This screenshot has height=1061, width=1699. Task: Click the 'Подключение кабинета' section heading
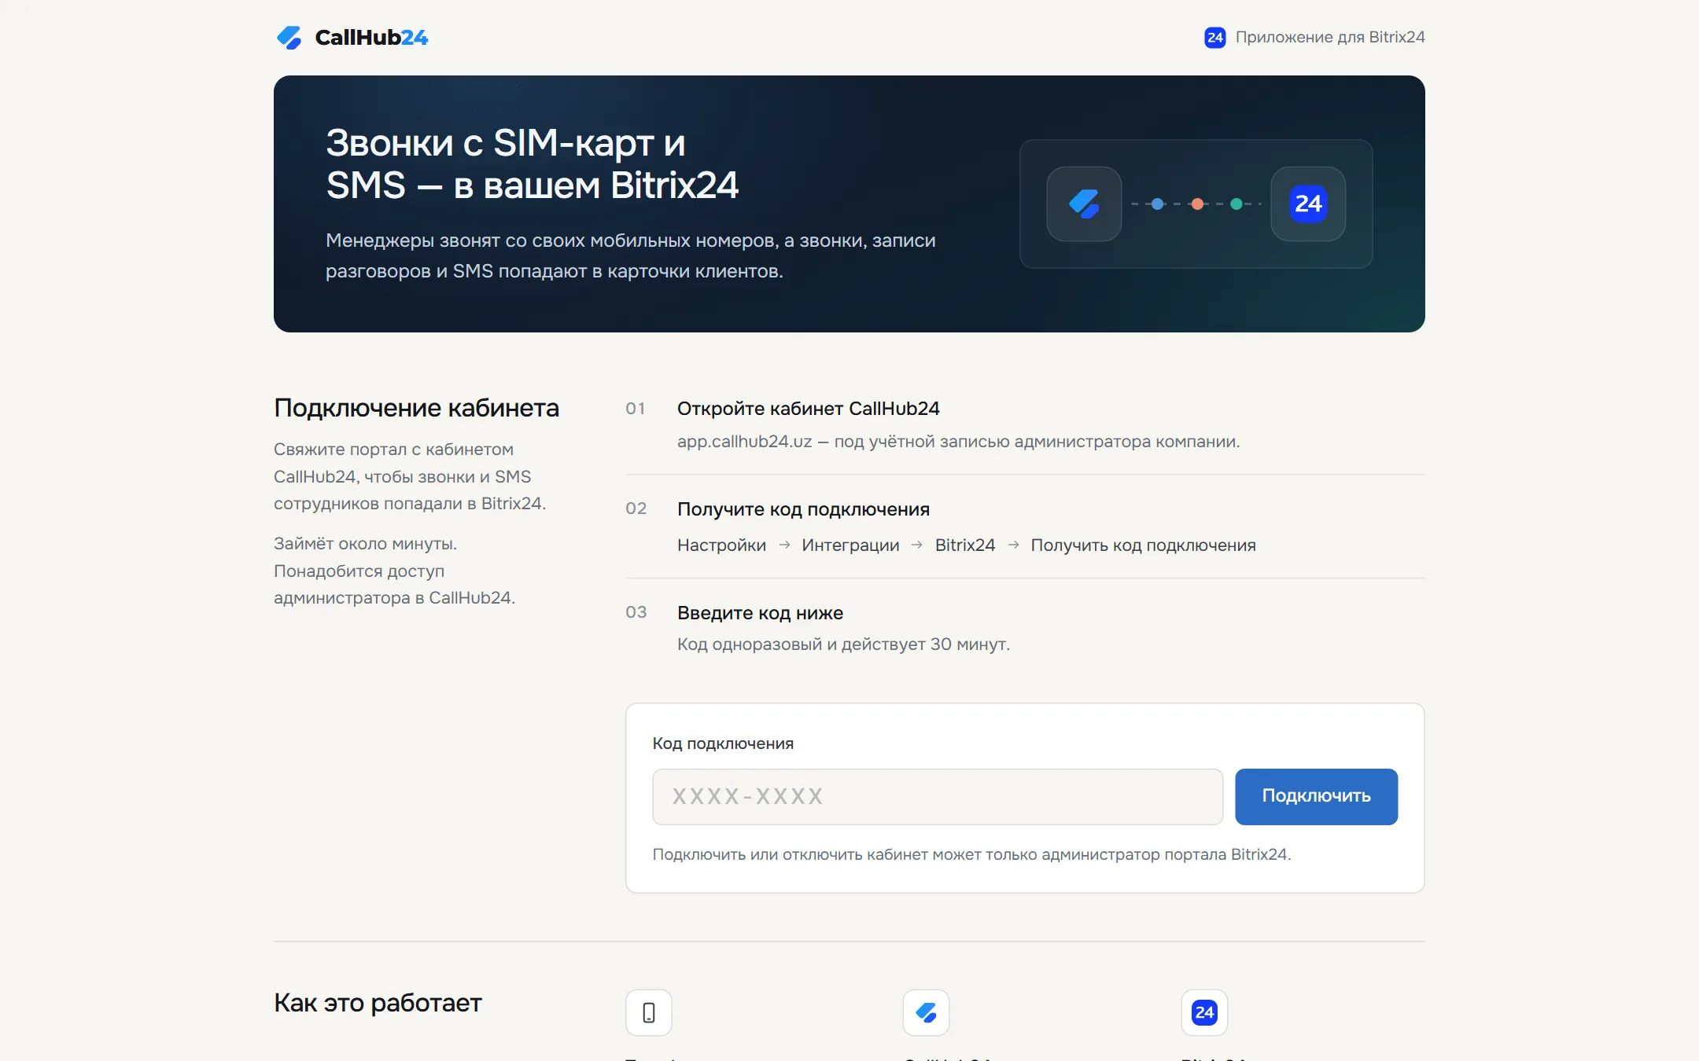click(416, 408)
